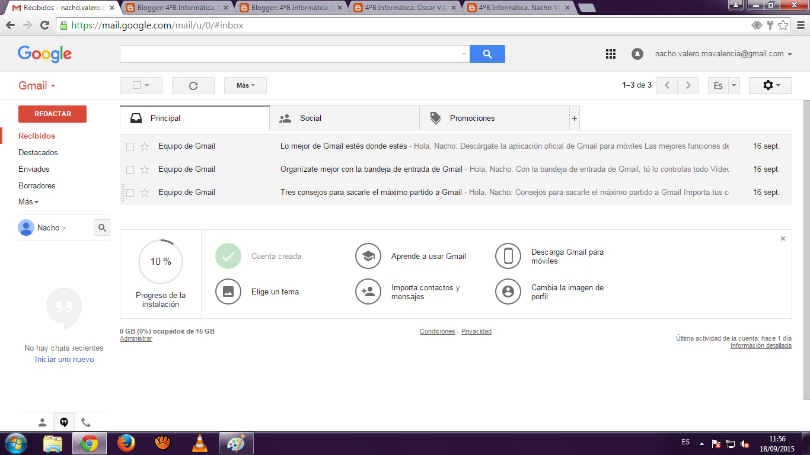Open Firefox from the taskbar
Image resolution: width=810 pixels, height=455 pixels.
tap(126, 443)
